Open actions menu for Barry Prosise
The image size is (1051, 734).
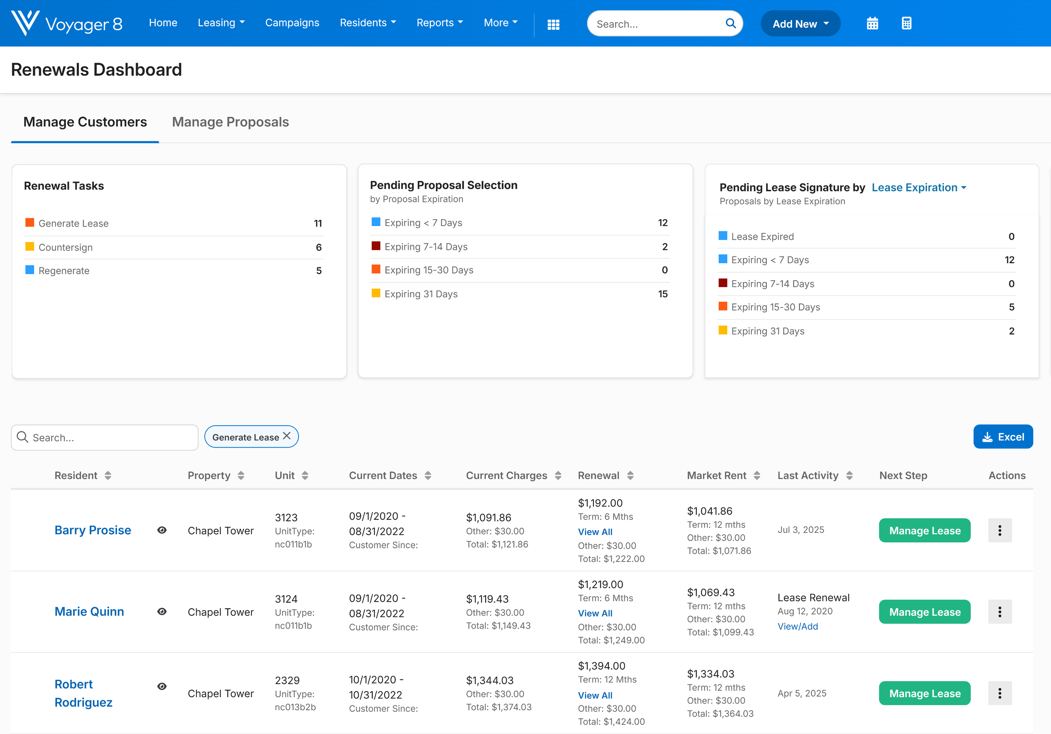point(1000,530)
